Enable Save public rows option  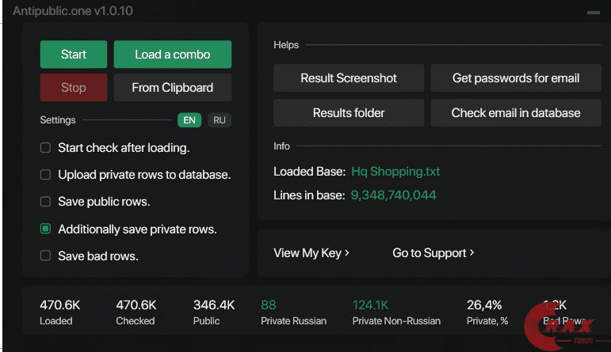point(46,202)
